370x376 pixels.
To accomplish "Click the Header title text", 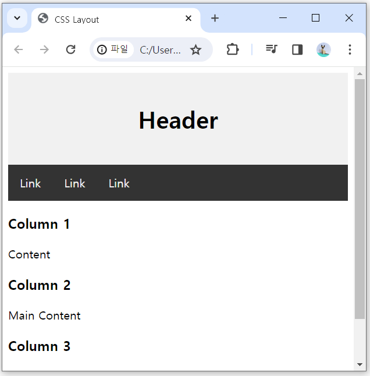I will (x=178, y=120).
